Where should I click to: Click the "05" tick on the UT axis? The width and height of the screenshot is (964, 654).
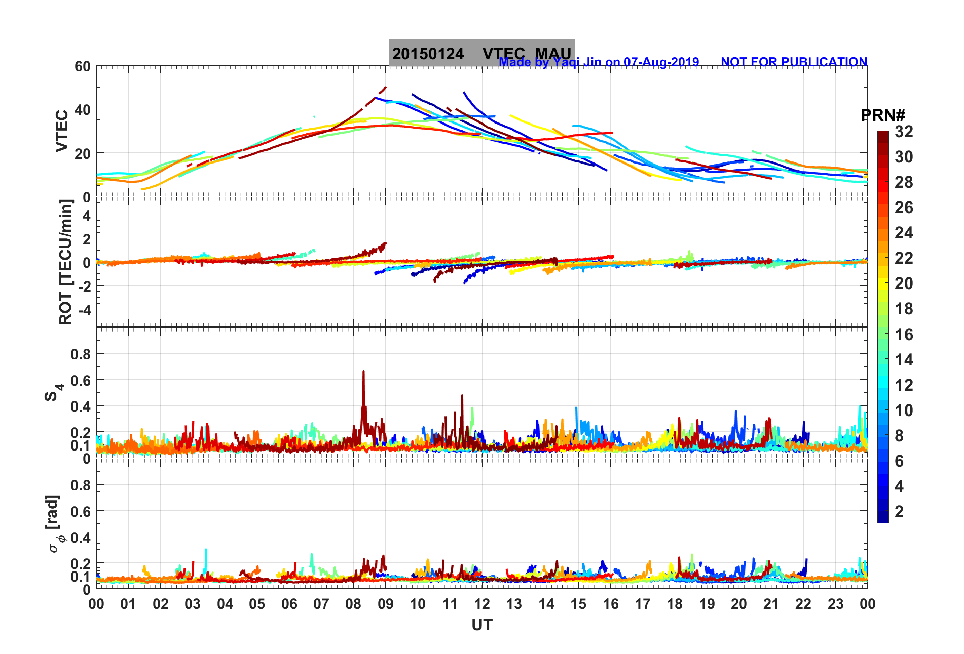pos(257,604)
